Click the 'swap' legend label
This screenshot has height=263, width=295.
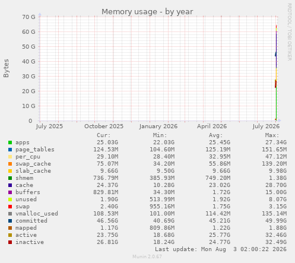[23, 207]
